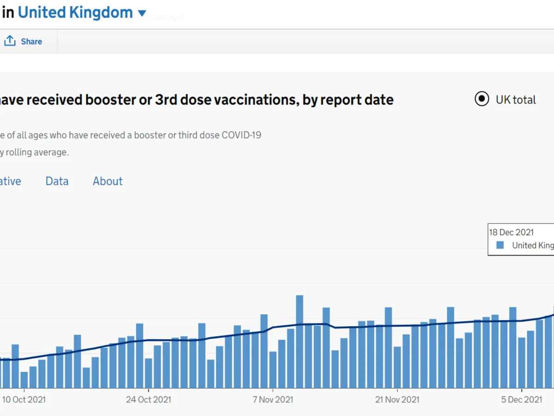Screen dimensions: 554x416
Task: Expand the United Kingdom dropdown arrow
Action: click(x=142, y=13)
